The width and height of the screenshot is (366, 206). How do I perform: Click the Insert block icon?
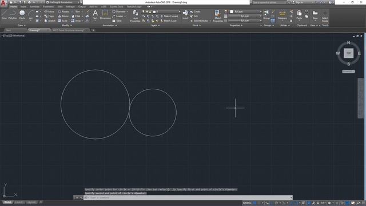185,14
